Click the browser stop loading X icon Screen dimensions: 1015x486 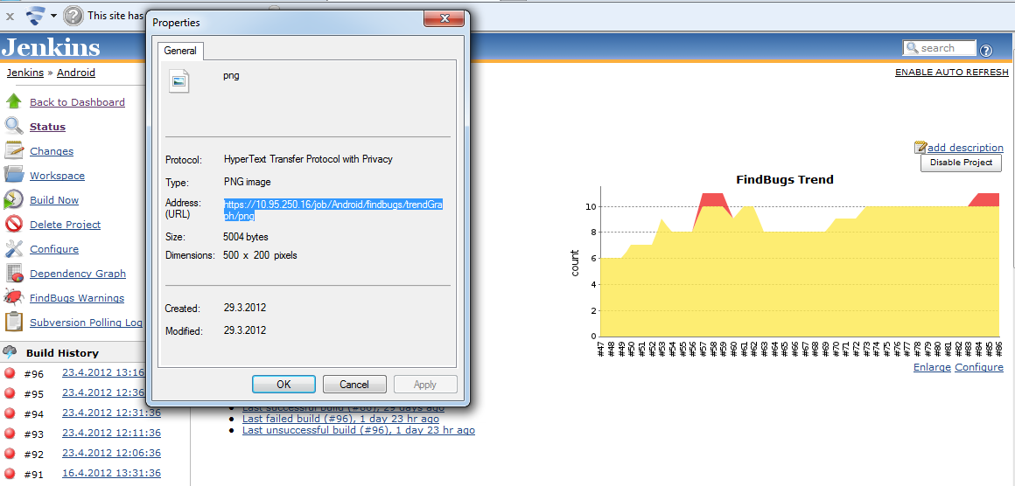pos(10,15)
